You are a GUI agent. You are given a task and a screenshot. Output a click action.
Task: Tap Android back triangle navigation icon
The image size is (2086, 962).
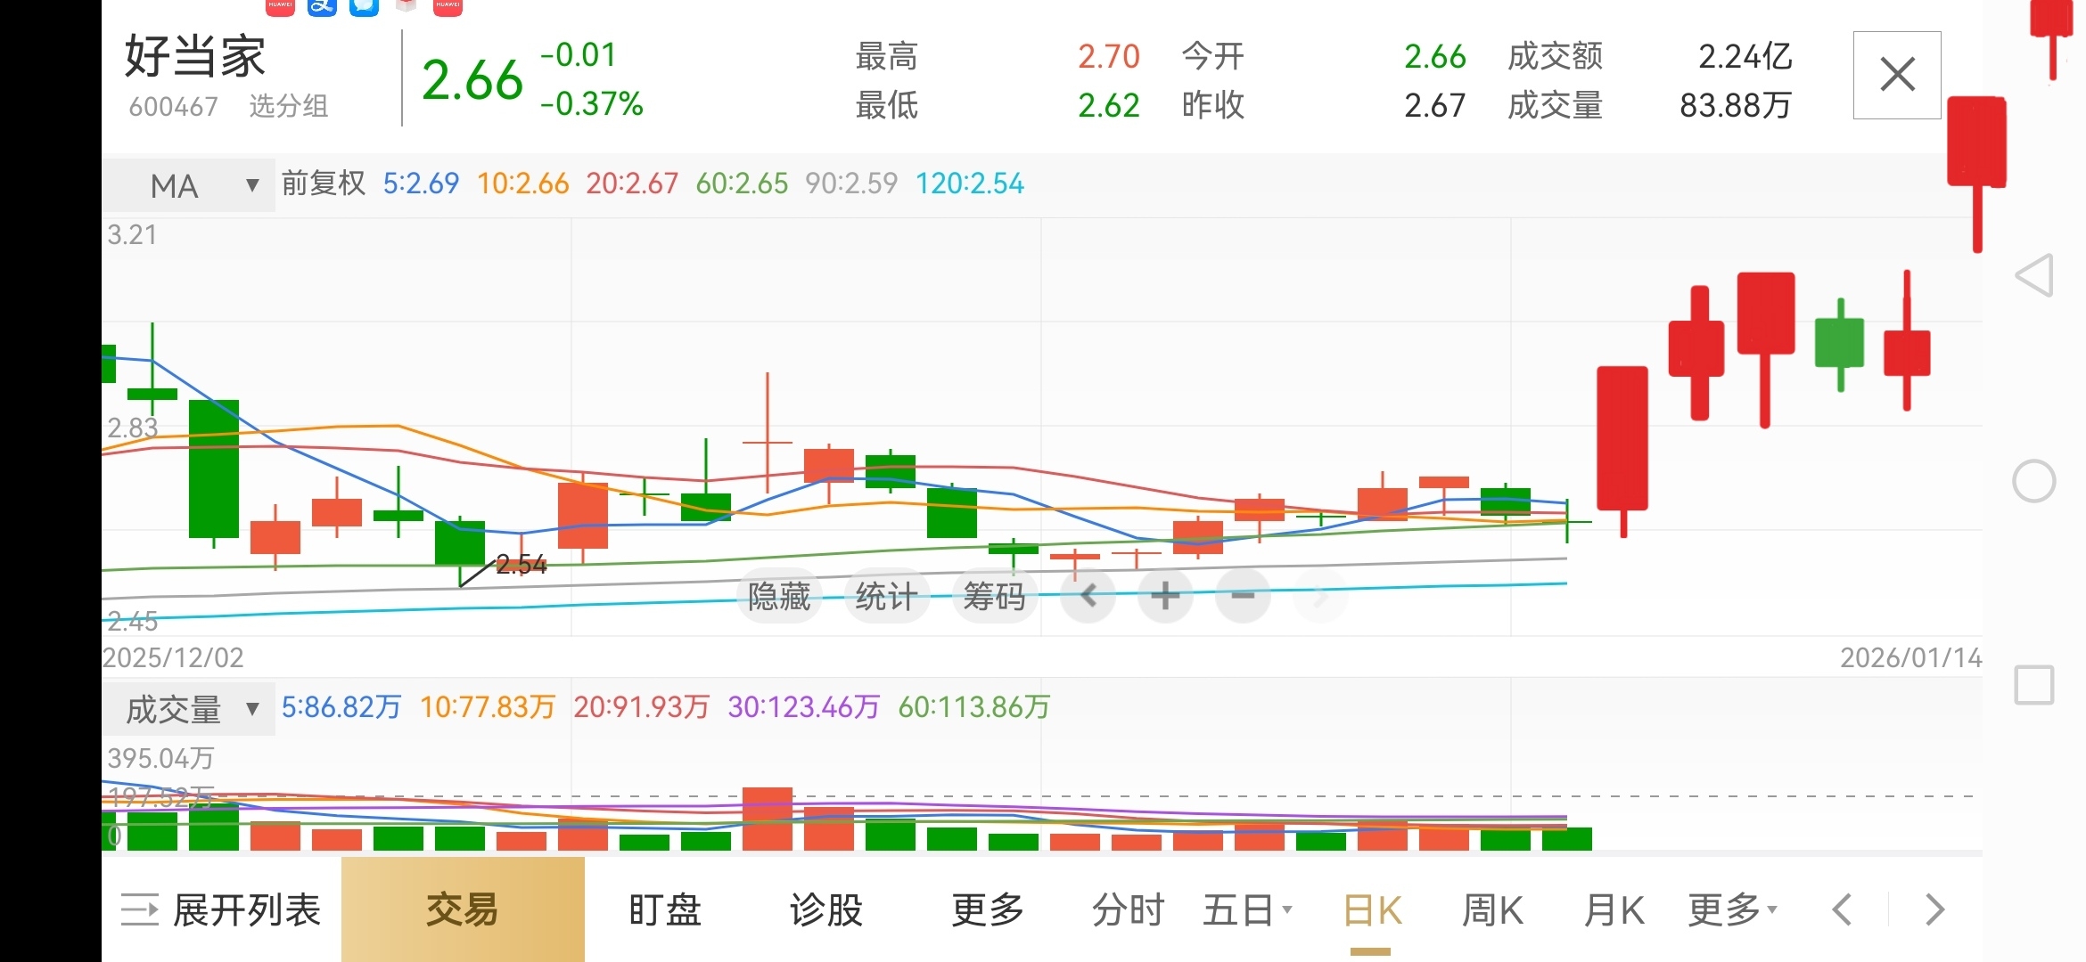click(2035, 275)
